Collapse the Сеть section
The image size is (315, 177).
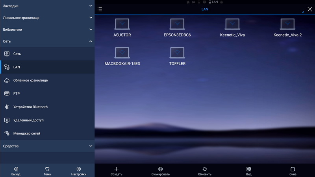point(47,41)
